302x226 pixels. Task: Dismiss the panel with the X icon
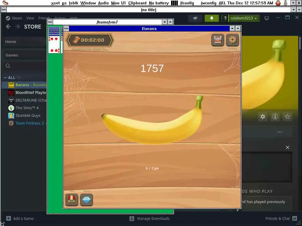(x=288, y=147)
